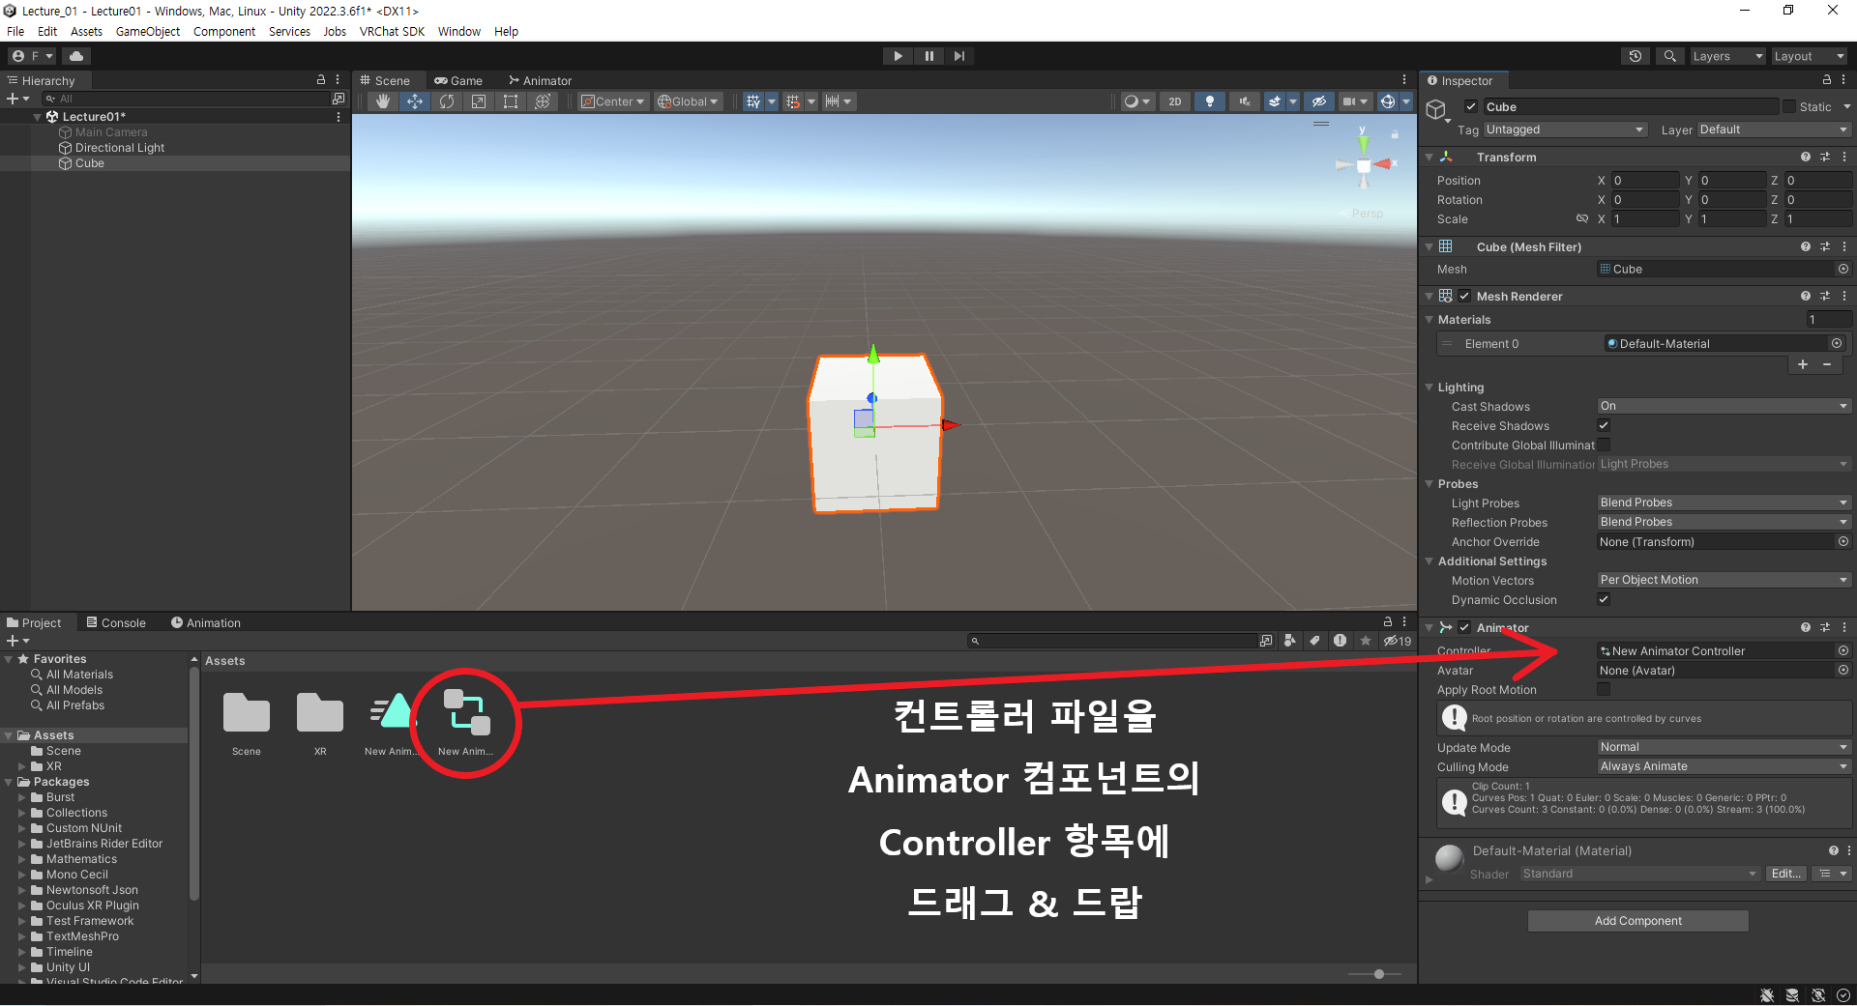The width and height of the screenshot is (1857, 1006).
Task: Toggle Animator component enabled checkbox
Action: [1464, 628]
